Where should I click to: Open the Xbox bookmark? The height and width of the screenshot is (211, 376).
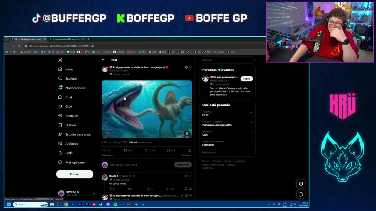tap(107, 52)
